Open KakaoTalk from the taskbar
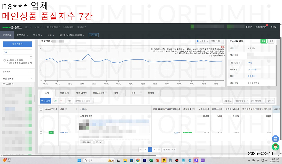 (x=164, y=161)
